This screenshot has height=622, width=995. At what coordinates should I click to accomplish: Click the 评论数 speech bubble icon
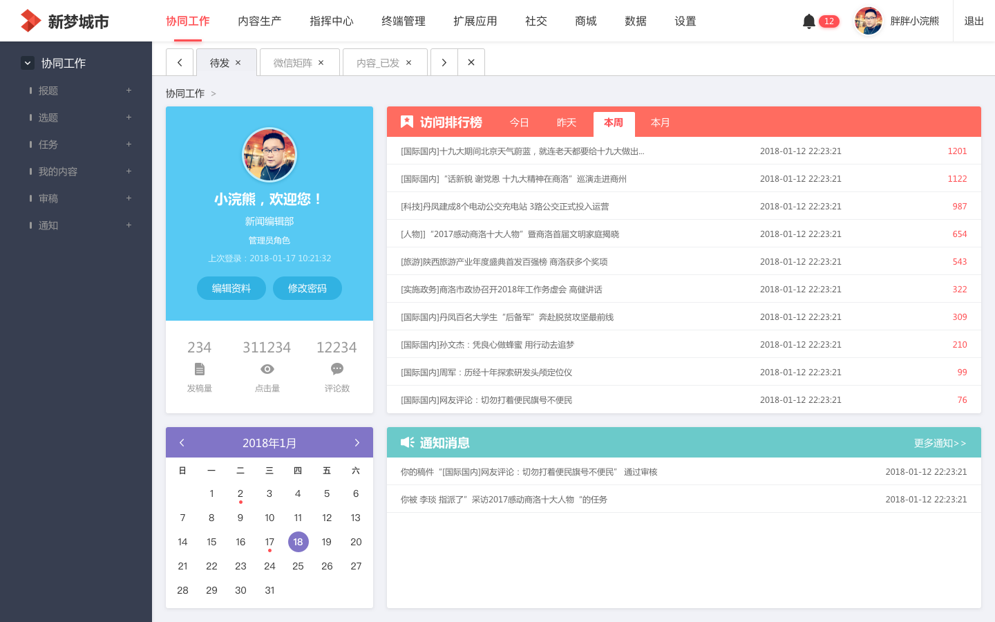337,369
